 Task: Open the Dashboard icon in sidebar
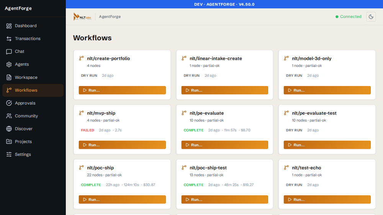(9, 26)
